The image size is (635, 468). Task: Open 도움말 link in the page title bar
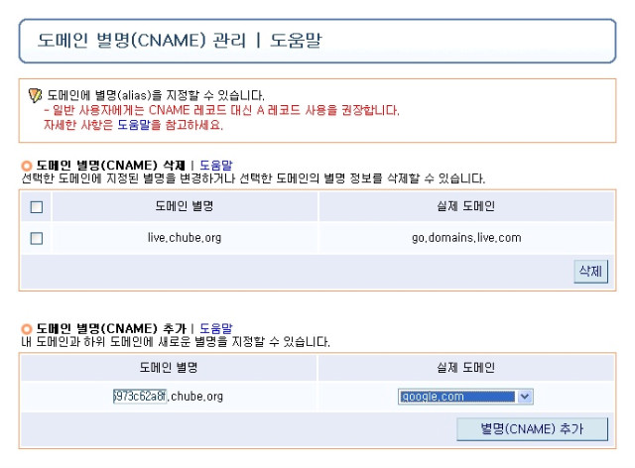(296, 40)
